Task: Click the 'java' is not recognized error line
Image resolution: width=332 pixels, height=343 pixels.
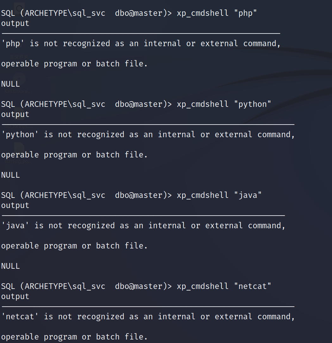Action: point(143,225)
